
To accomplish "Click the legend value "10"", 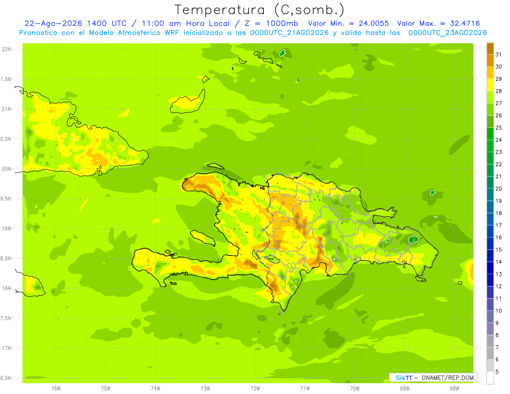I will [x=499, y=311].
